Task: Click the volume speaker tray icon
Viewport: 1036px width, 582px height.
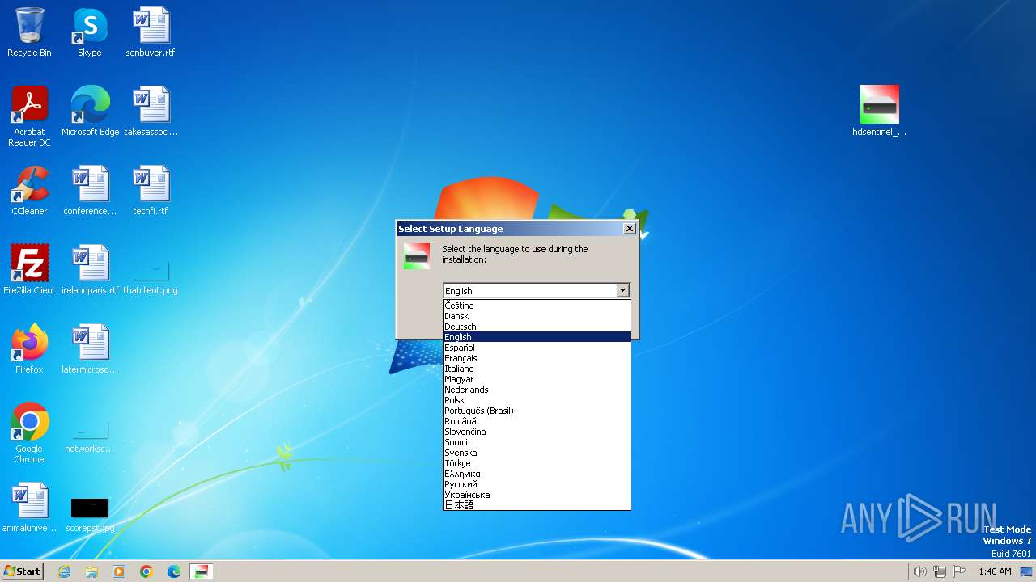Action: (x=919, y=571)
